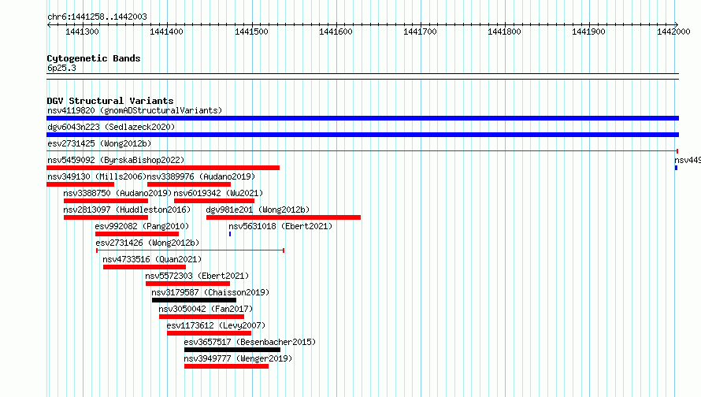Click the dgv981e201 red variant bar
The width and height of the screenshot is (701, 397).
pyautogui.click(x=284, y=217)
